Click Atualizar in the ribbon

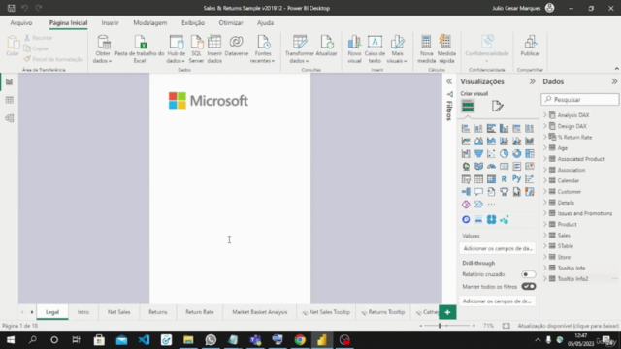(x=326, y=46)
